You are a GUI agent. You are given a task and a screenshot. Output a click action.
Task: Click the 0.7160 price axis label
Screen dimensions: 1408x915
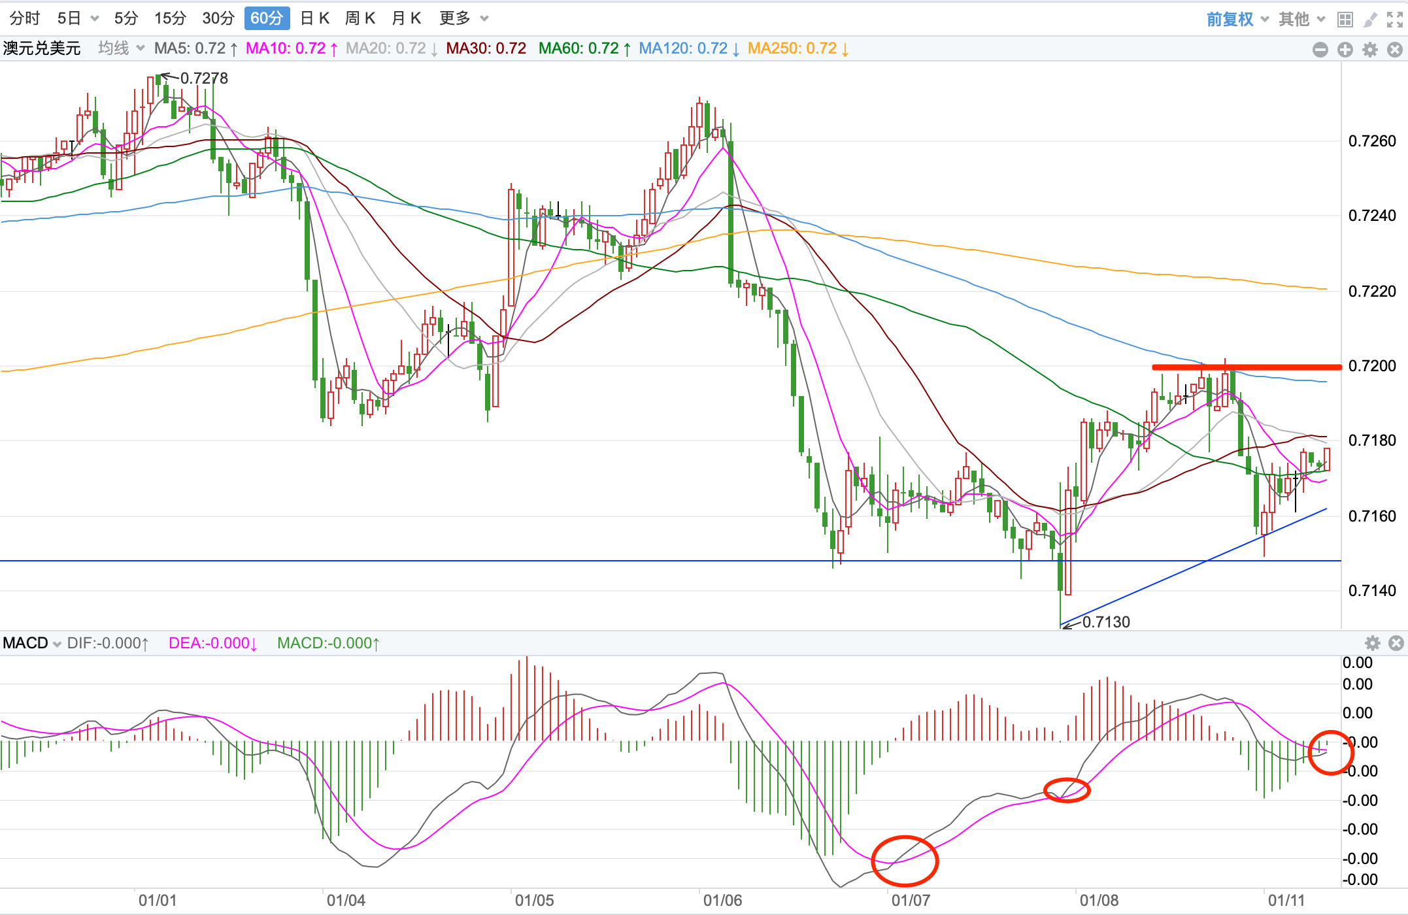click(x=1372, y=516)
